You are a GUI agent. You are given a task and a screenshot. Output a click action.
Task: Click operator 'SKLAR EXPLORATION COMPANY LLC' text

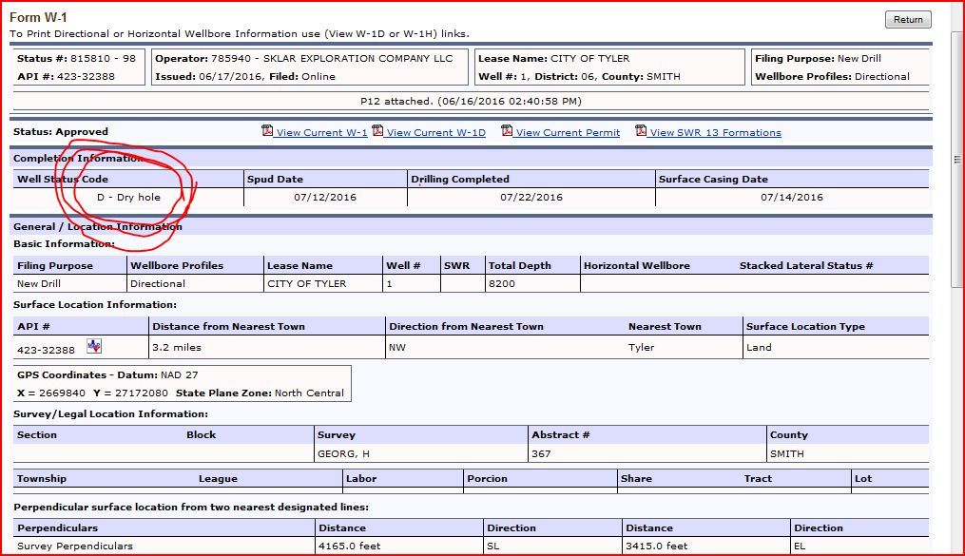point(357,58)
